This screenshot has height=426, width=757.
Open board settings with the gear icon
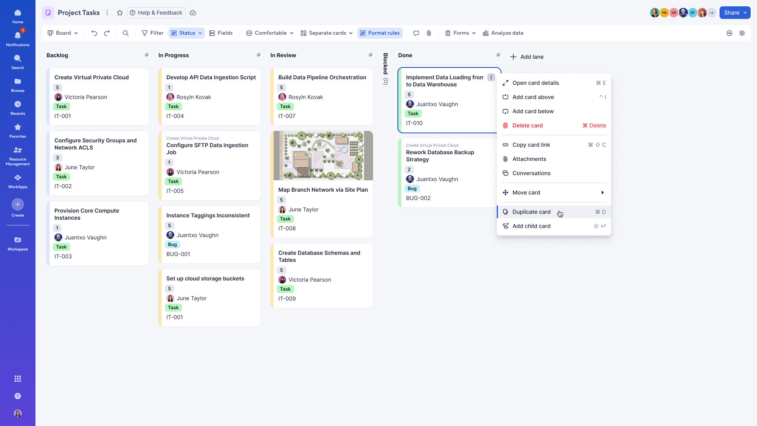point(742,33)
